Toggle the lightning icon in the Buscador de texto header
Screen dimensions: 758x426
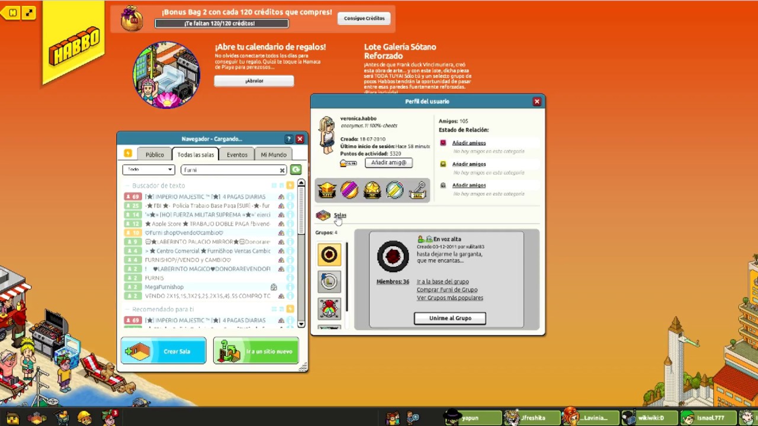click(290, 186)
